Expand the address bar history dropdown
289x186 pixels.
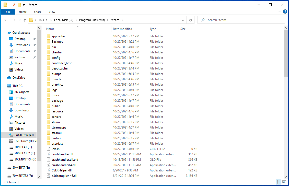(183, 20)
